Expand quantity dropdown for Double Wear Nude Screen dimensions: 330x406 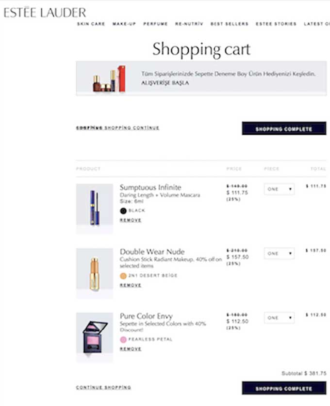279,253
